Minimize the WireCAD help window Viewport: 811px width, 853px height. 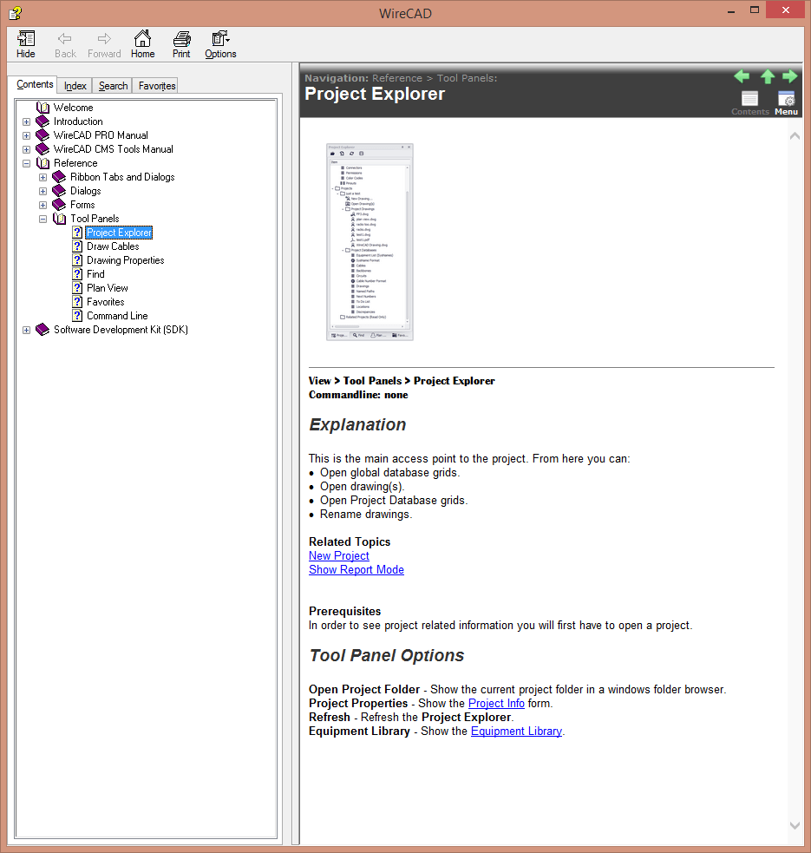pyautogui.click(x=731, y=10)
